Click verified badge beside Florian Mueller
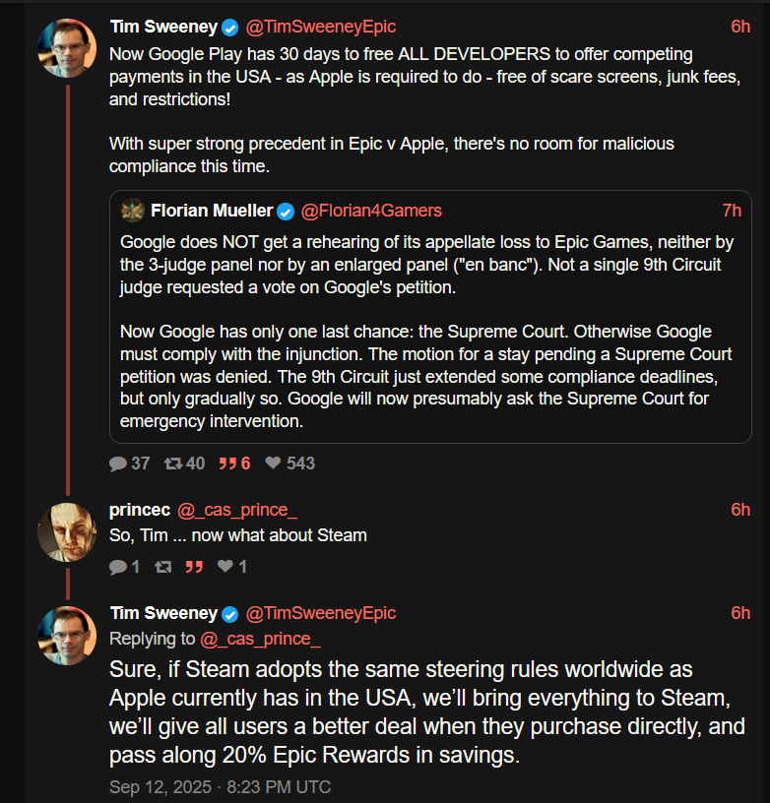The image size is (770, 803). click(286, 211)
